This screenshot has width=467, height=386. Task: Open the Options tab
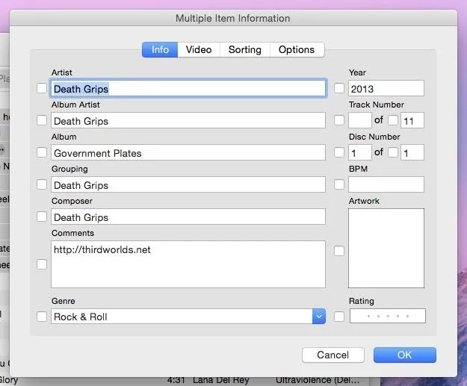click(x=297, y=49)
